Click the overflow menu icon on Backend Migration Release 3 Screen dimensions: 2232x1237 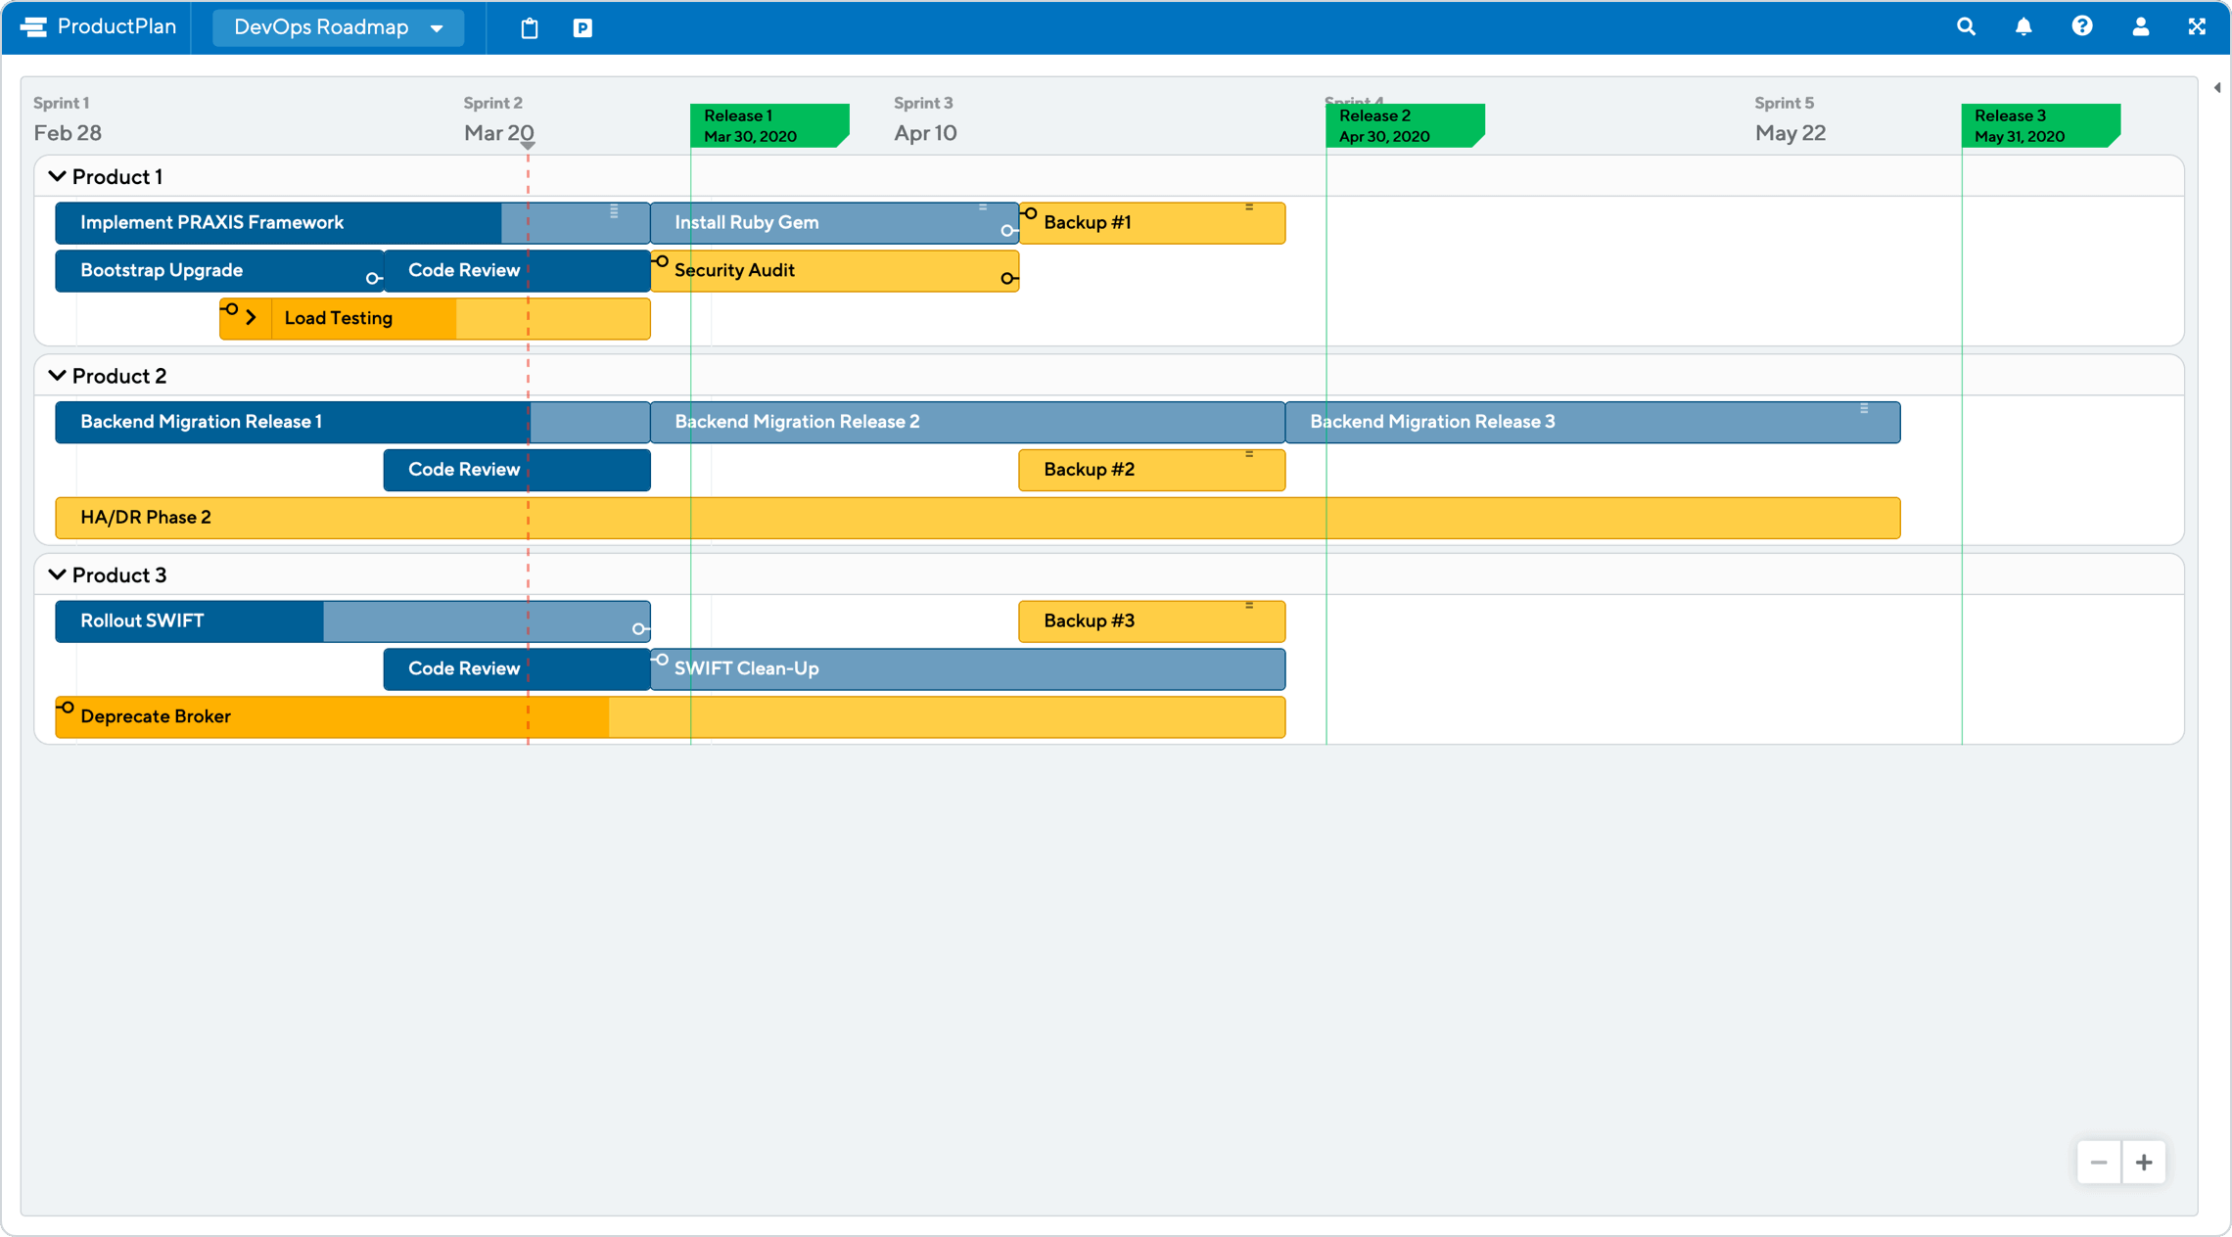pyautogui.click(x=1863, y=407)
